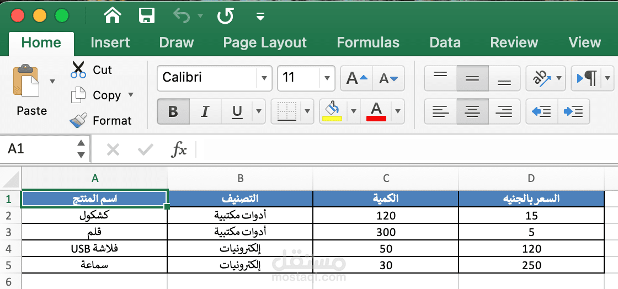Decrease font size with the smaller A

tap(388, 78)
